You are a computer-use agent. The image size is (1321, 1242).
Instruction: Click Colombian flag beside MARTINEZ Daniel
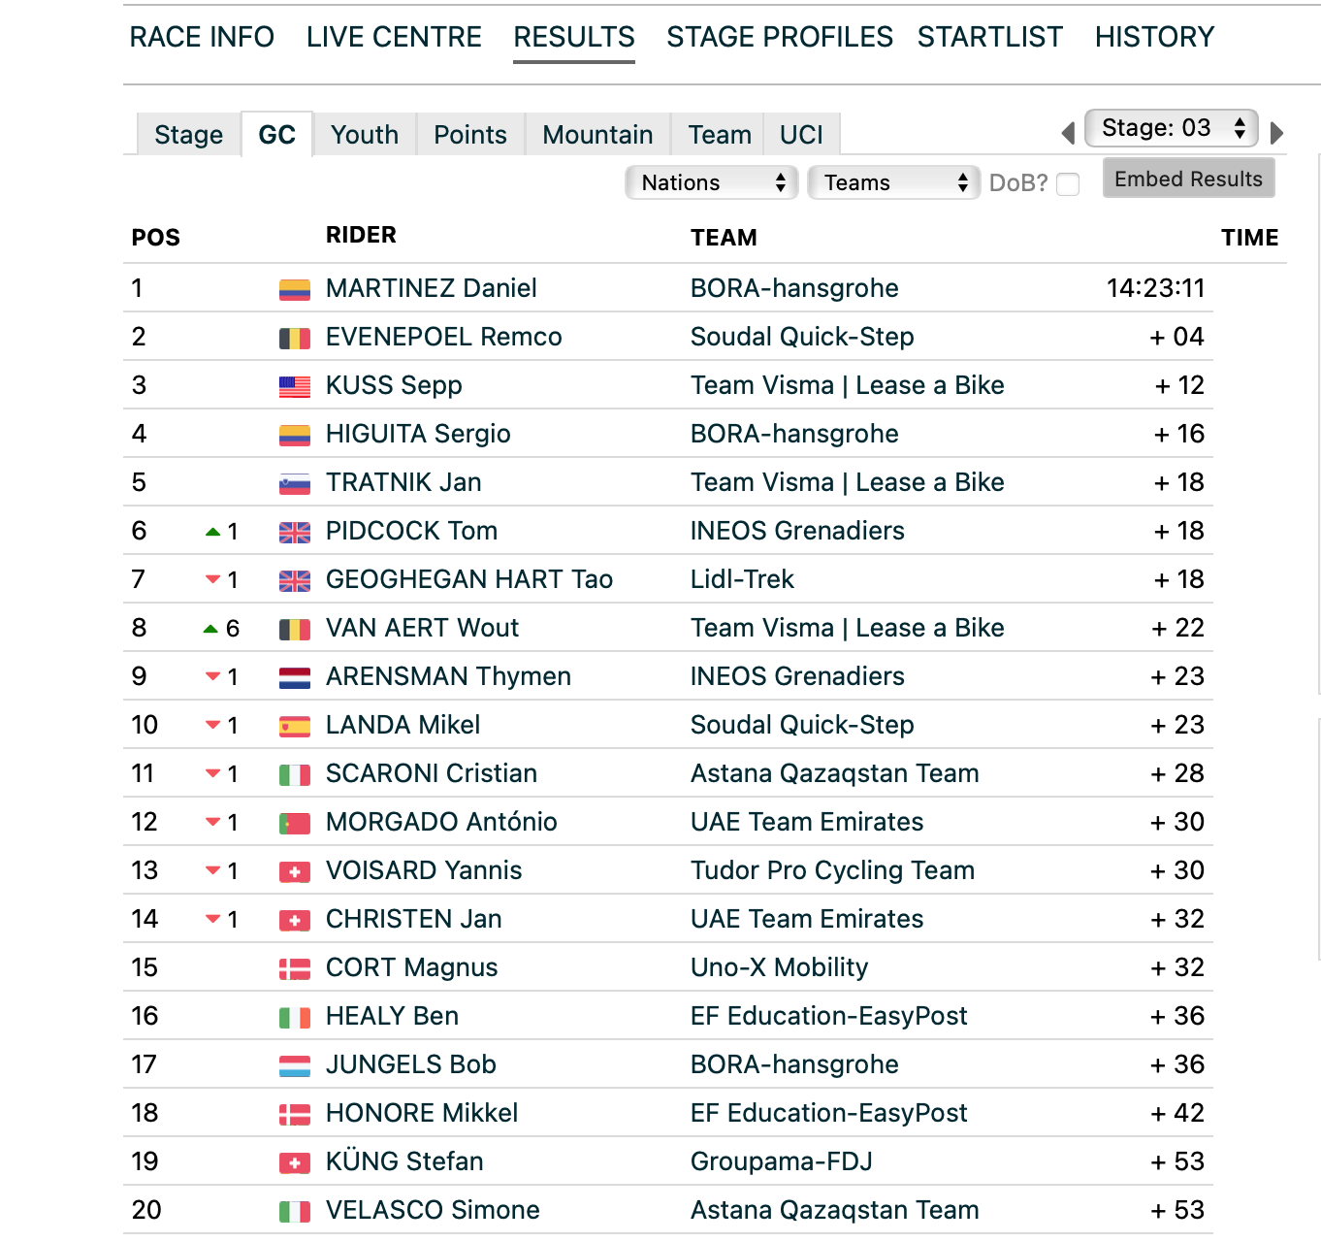(294, 289)
